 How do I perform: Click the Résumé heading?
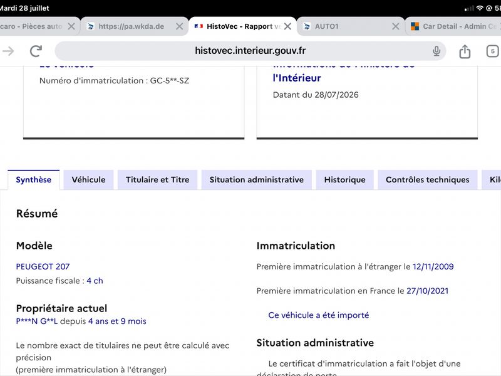point(37,214)
